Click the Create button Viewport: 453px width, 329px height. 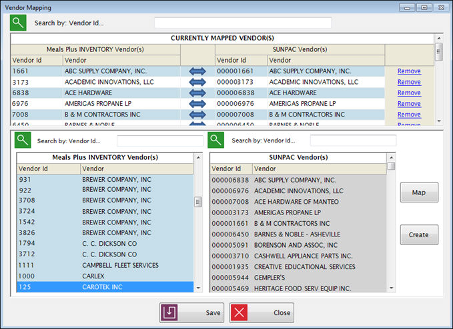pos(419,234)
